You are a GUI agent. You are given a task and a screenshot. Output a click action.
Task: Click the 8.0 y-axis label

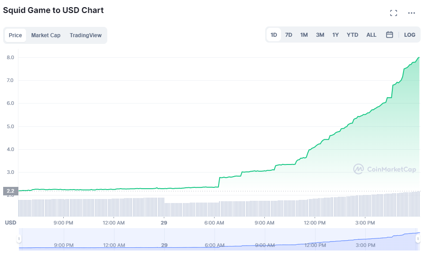pyautogui.click(x=10, y=57)
